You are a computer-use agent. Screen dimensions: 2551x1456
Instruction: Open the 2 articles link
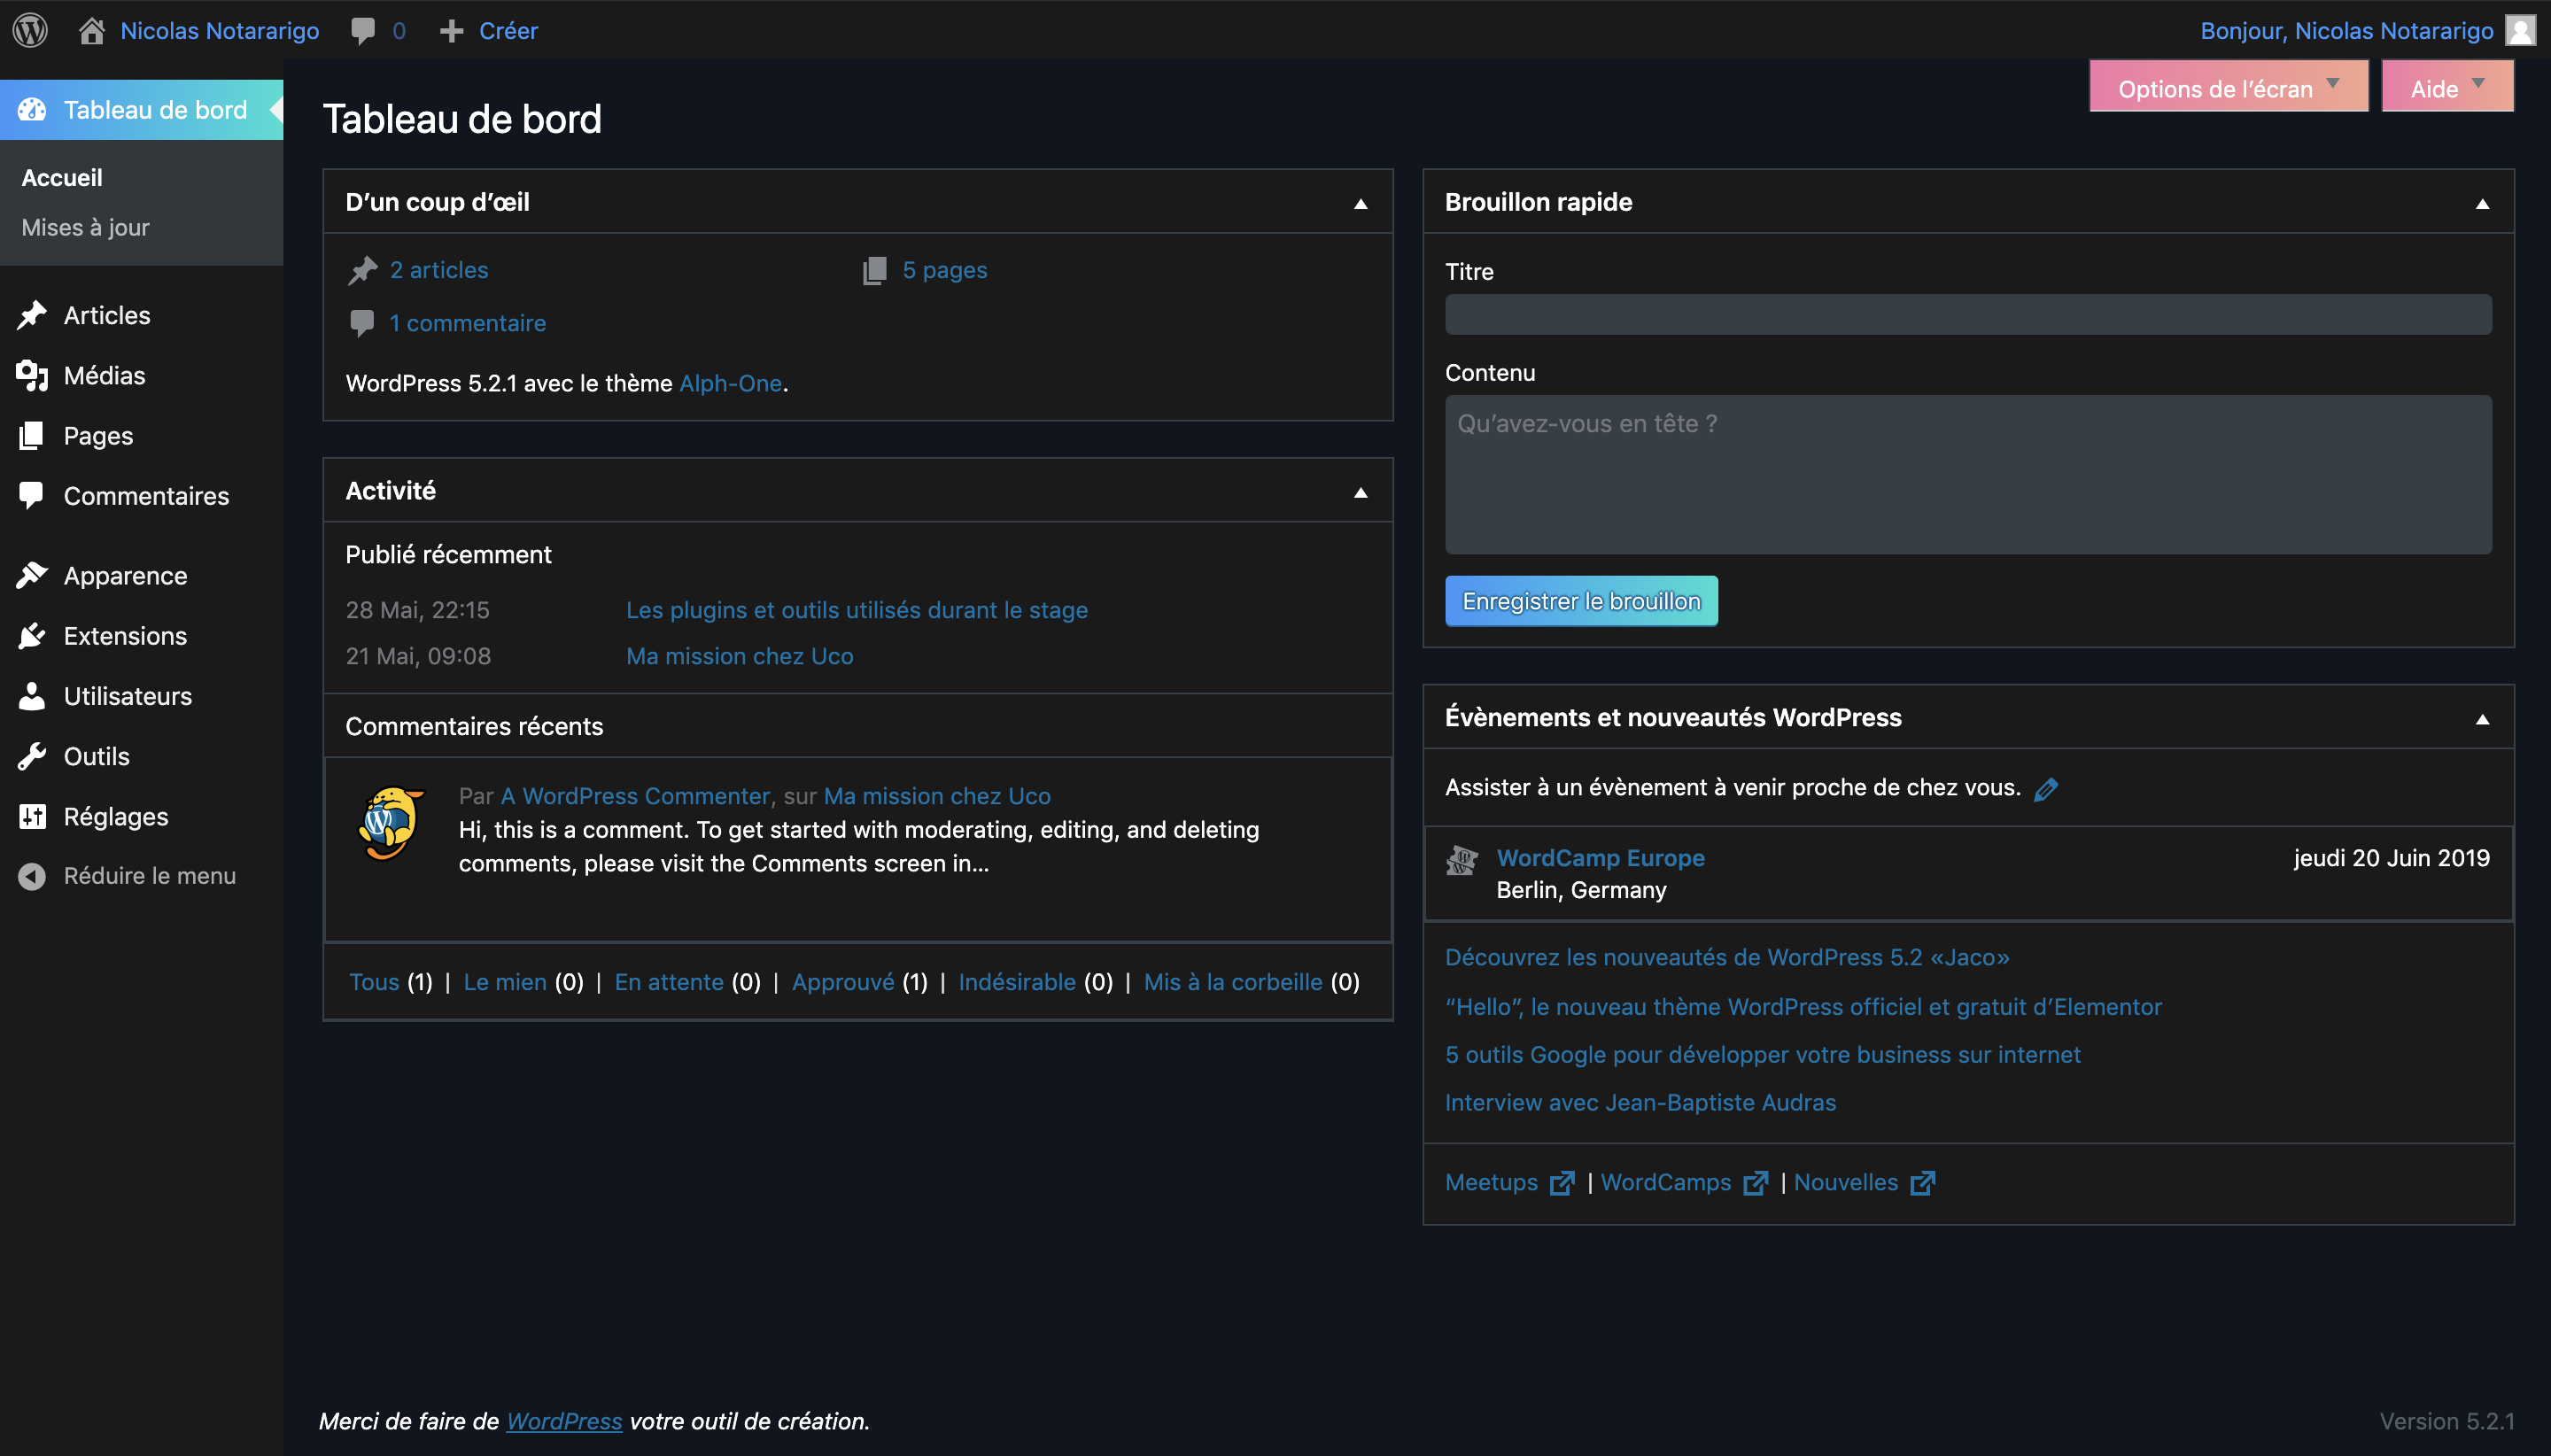439,270
